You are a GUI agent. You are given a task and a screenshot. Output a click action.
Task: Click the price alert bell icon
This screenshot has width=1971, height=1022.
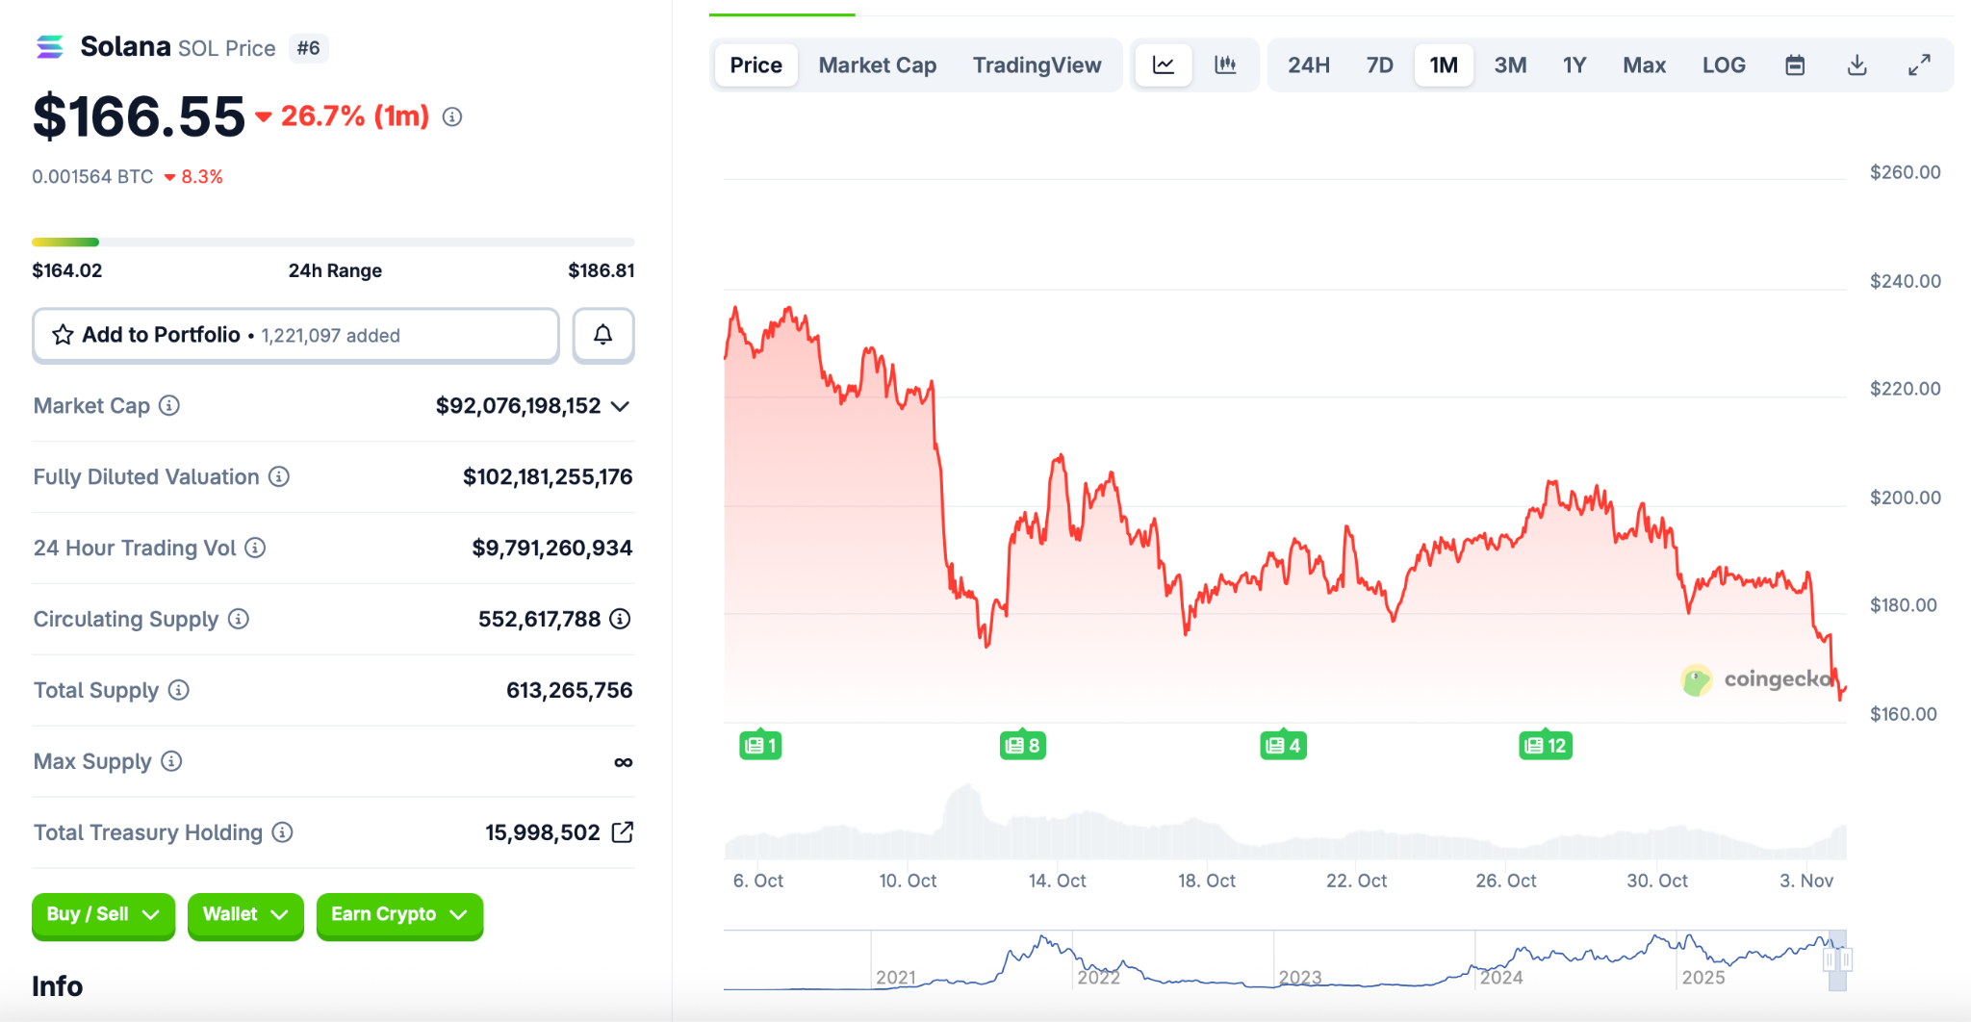[x=603, y=335]
